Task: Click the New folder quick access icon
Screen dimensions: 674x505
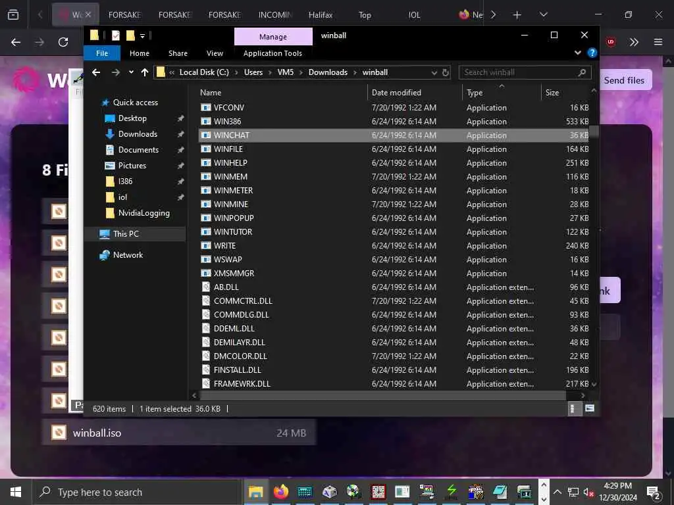Action: click(130, 36)
